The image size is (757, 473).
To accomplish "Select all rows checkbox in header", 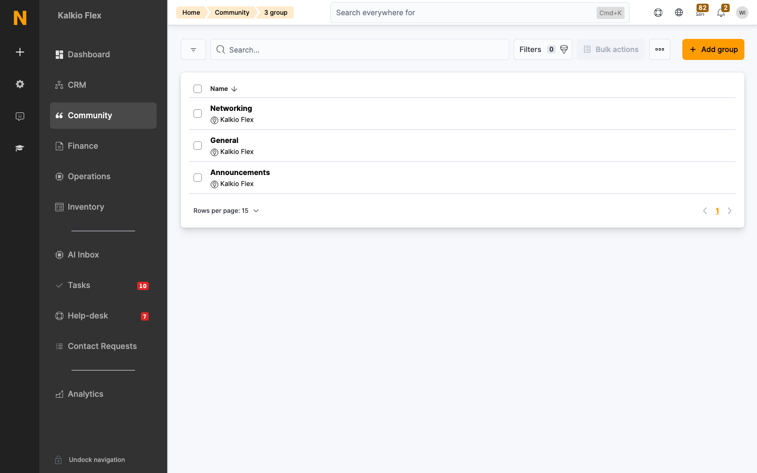I will (x=198, y=89).
